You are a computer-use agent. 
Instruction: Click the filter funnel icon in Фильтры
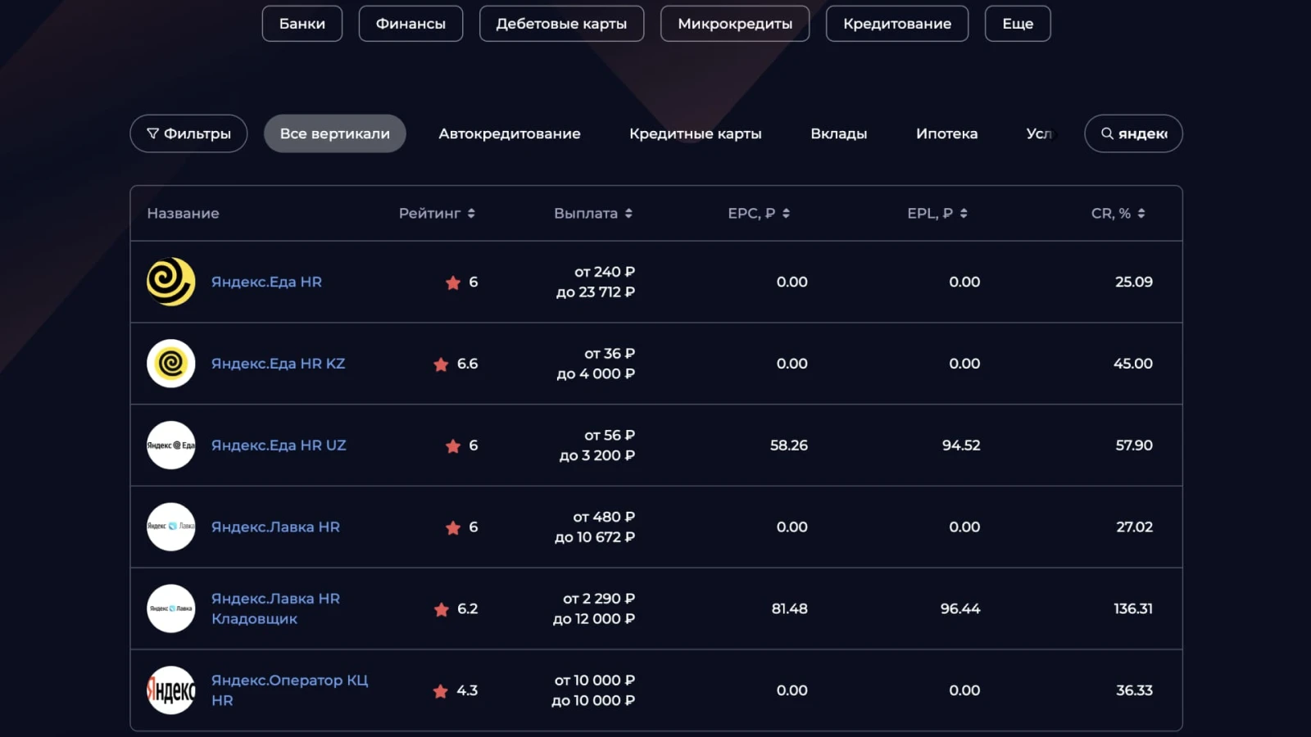tap(152, 133)
